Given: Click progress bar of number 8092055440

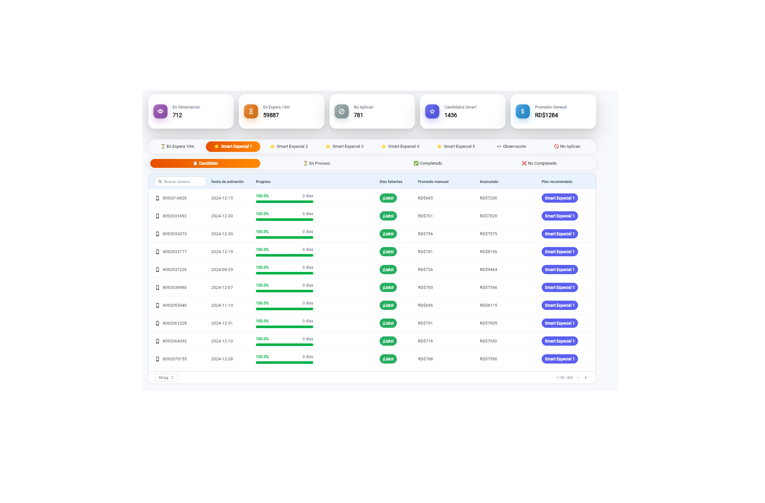Looking at the screenshot, I should pyautogui.click(x=284, y=309).
